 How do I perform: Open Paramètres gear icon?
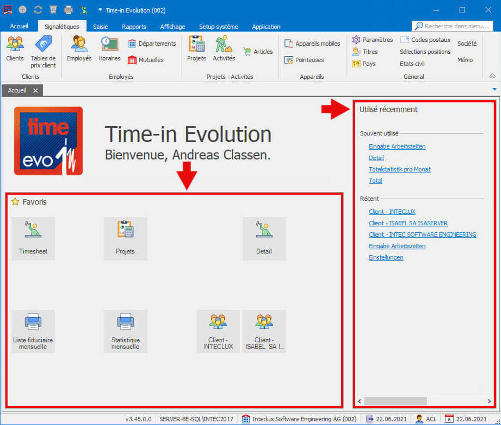[373, 40]
